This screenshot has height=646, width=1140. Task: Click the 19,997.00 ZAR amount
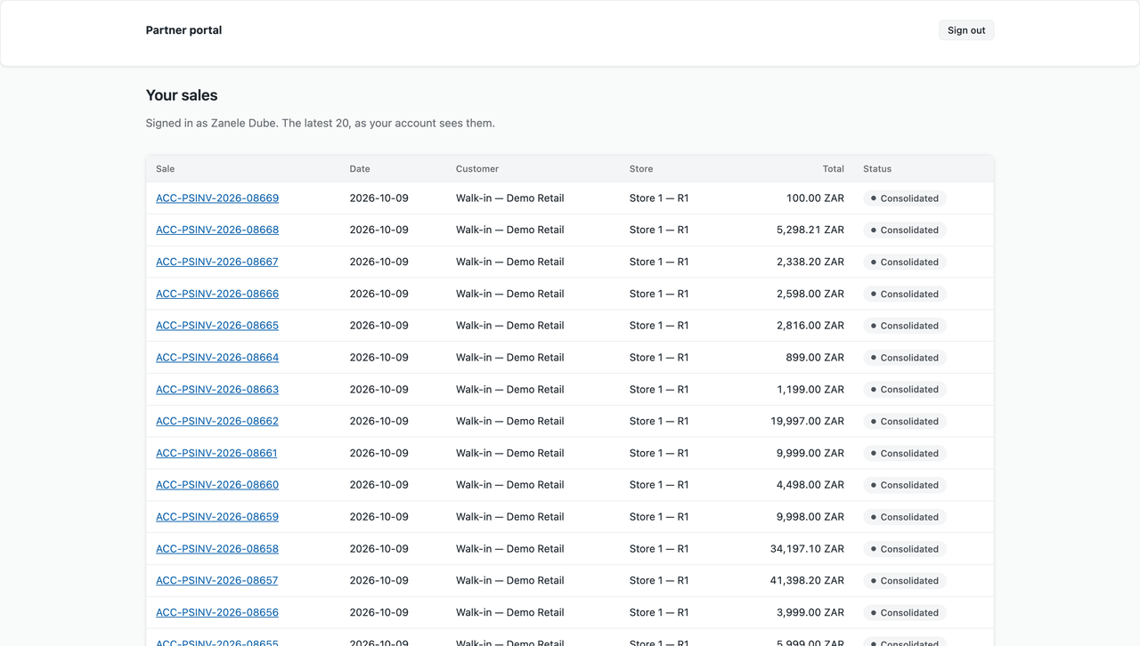click(x=808, y=421)
